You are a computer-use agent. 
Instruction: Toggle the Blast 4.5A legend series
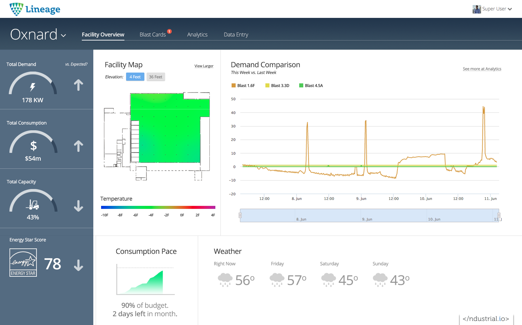311,86
